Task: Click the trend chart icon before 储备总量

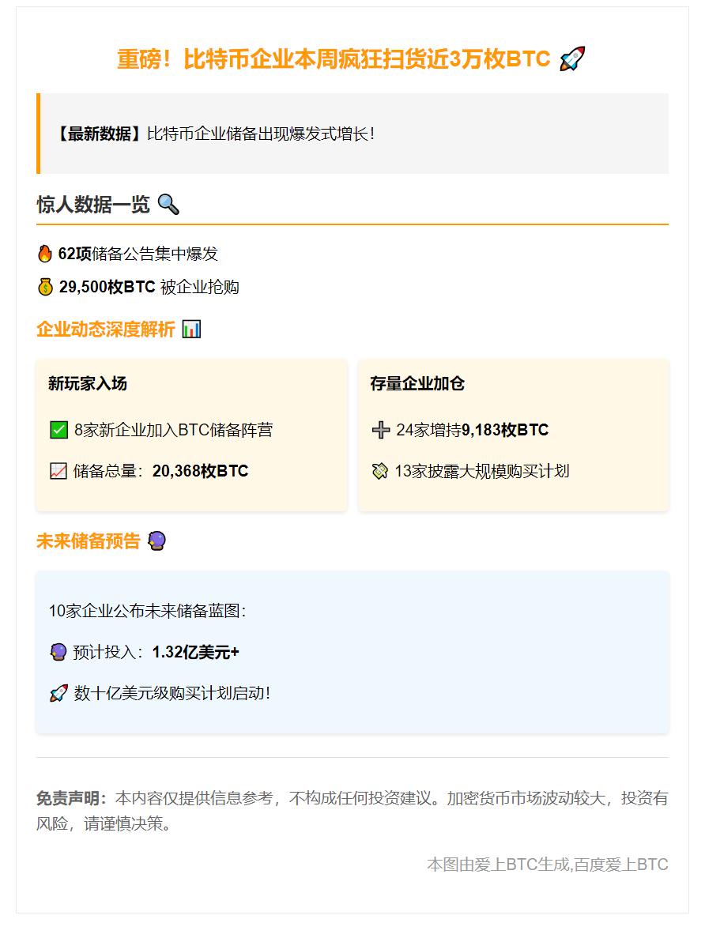Action: point(58,472)
